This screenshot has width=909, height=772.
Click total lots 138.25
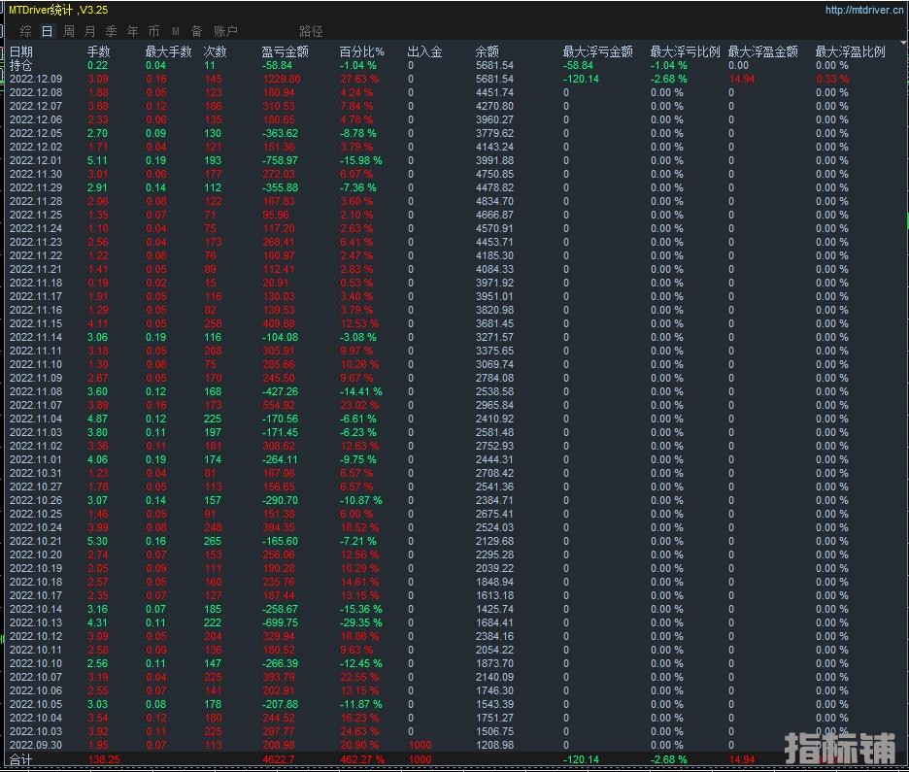[104, 759]
